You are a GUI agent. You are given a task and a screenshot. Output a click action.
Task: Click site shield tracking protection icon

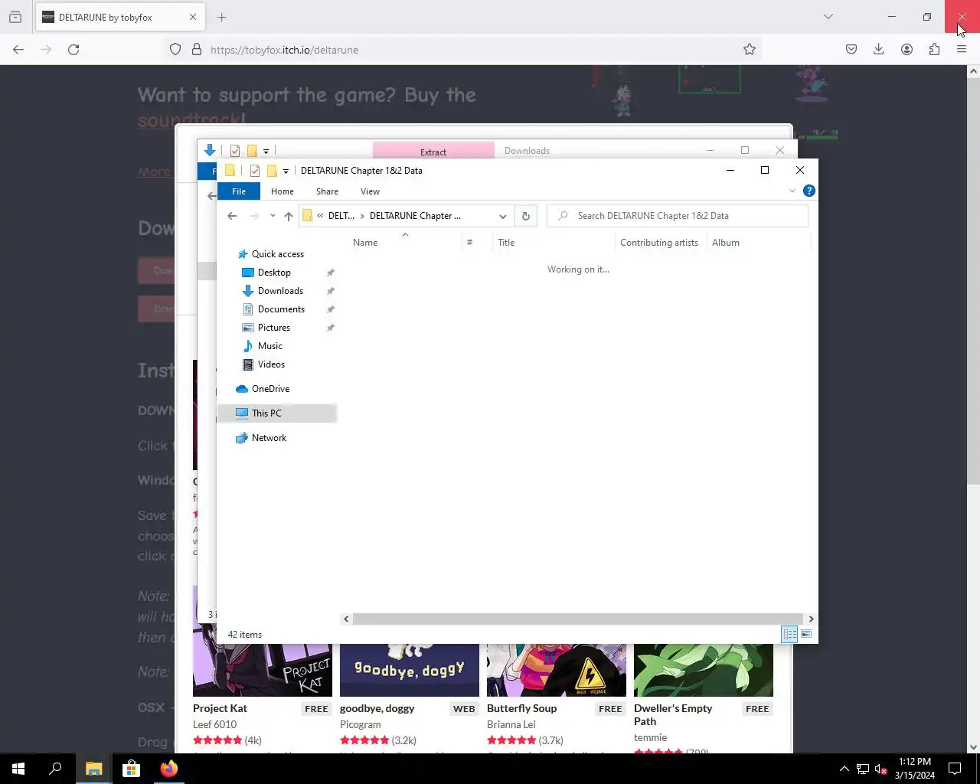click(175, 50)
